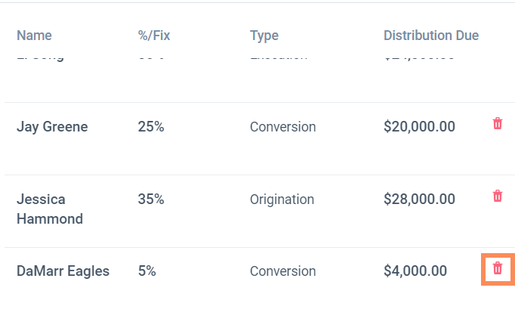Click the Origination type cell

(x=282, y=200)
